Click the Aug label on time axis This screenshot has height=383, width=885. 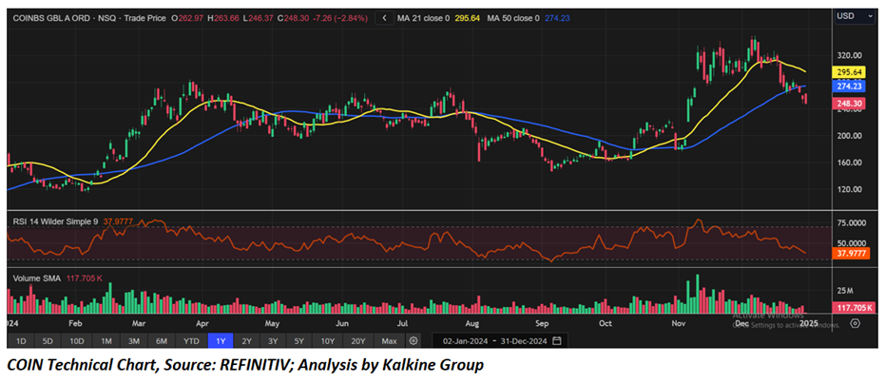point(472,324)
